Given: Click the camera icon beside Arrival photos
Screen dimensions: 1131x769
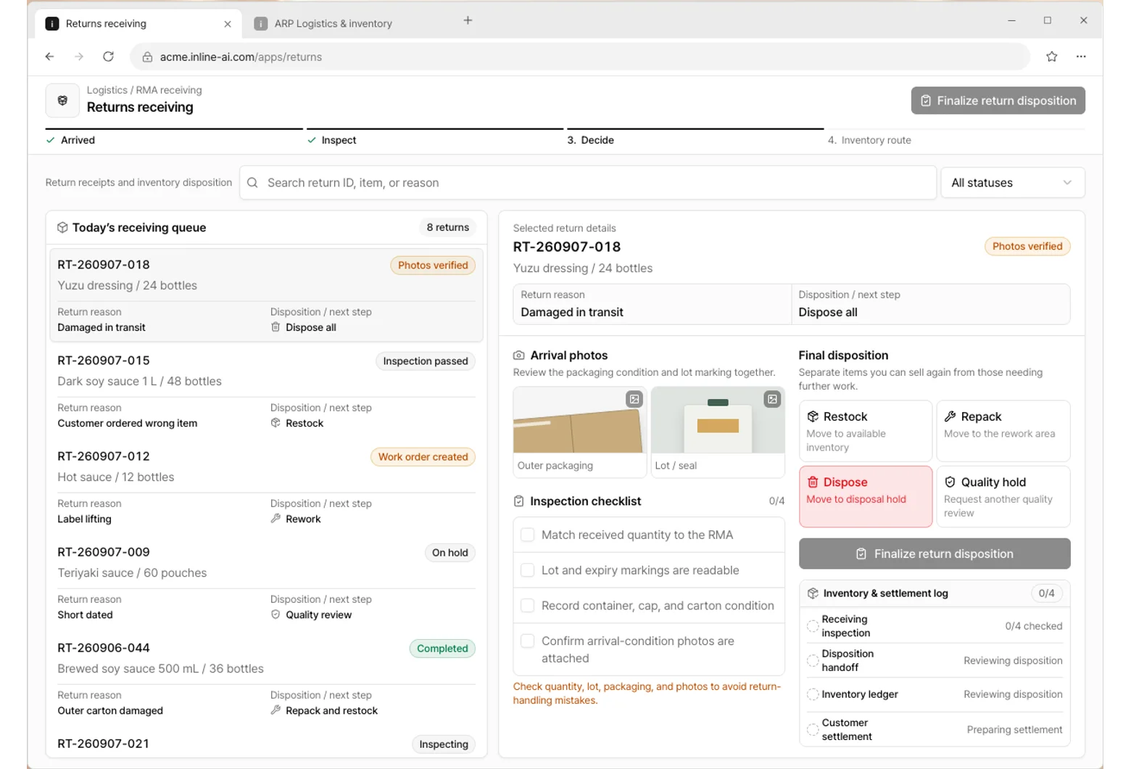Looking at the screenshot, I should pos(519,355).
